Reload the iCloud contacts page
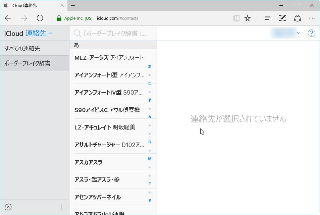 click(x=40, y=18)
